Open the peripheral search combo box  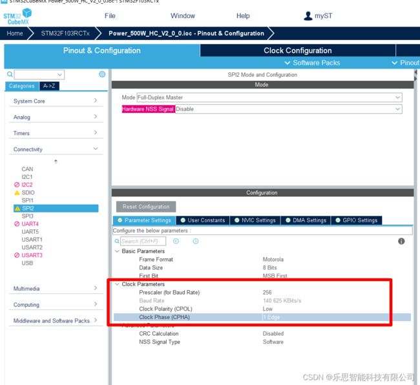pyautogui.click(x=39, y=74)
